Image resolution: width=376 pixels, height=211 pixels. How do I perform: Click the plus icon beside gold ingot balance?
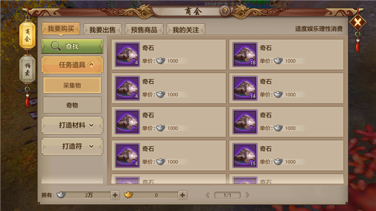(x=182, y=195)
